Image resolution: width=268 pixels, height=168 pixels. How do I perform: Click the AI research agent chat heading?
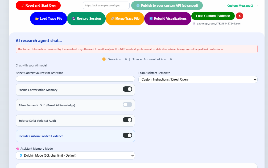click(x=39, y=41)
